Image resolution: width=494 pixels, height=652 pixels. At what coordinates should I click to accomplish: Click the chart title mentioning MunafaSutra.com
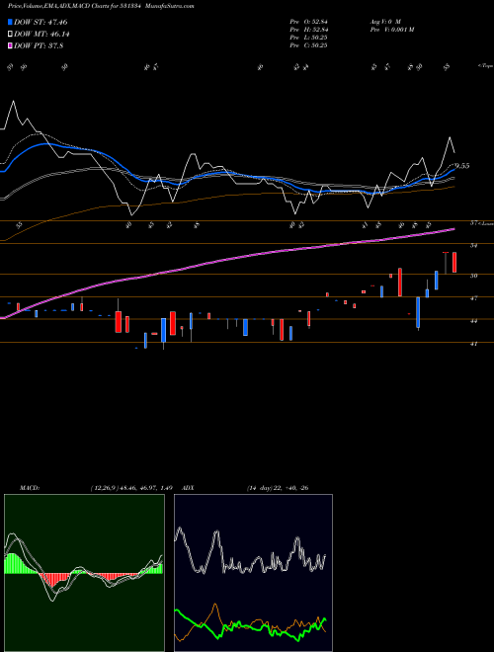(101, 6)
